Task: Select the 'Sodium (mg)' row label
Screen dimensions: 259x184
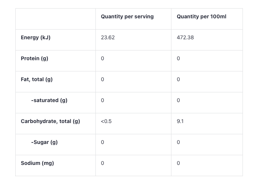Action: [x=37, y=163]
